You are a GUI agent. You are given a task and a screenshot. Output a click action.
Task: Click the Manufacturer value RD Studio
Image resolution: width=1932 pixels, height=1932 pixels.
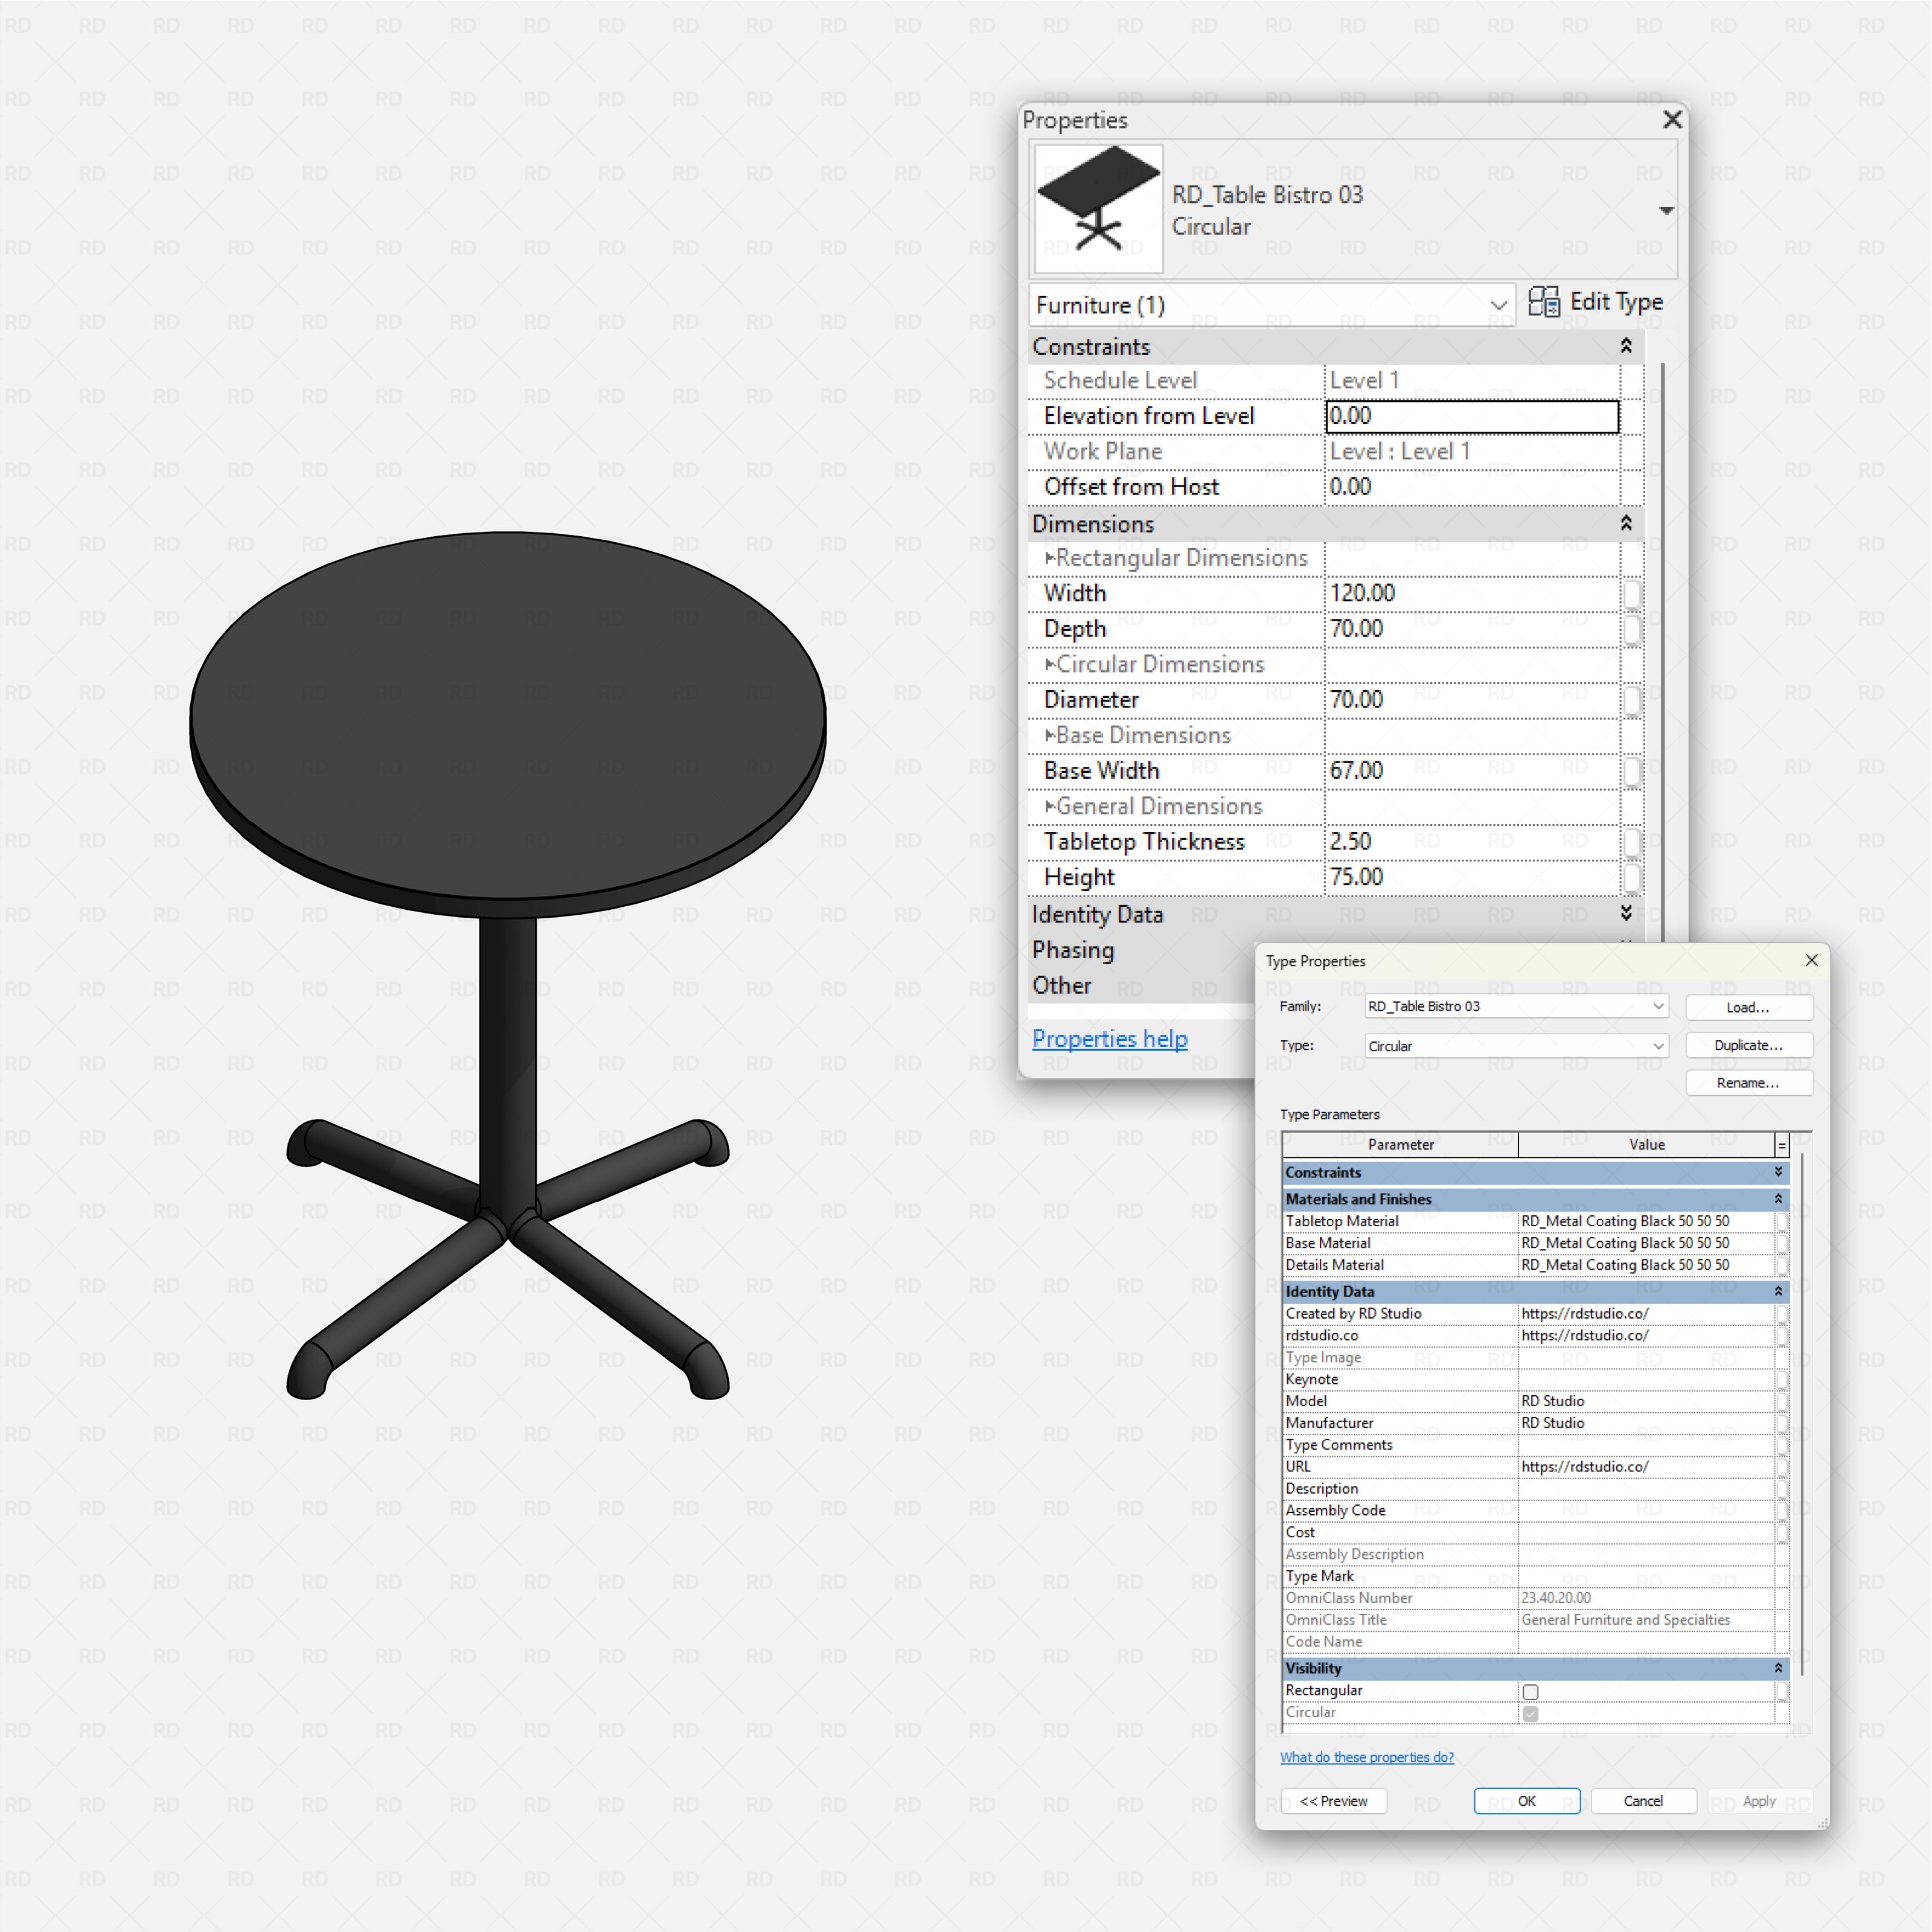(1646, 1423)
